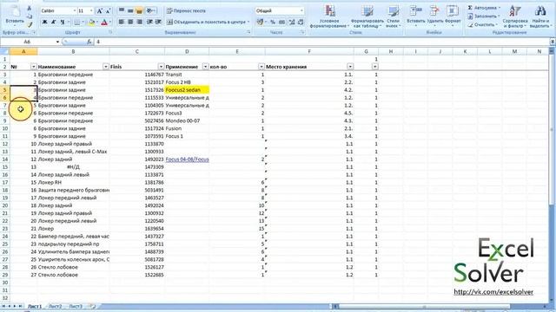The height and width of the screenshot is (312, 556).
Task: Open the number format (Общий) dropdown
Action: click(301, 11)
